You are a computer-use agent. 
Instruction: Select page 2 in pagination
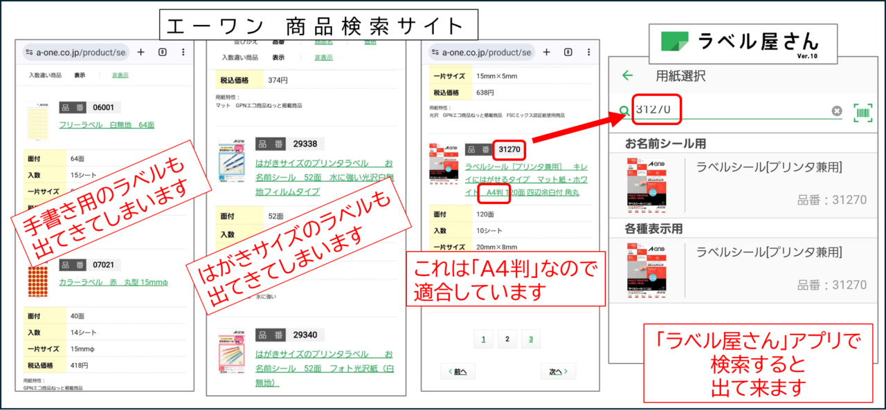click(507, 339)
